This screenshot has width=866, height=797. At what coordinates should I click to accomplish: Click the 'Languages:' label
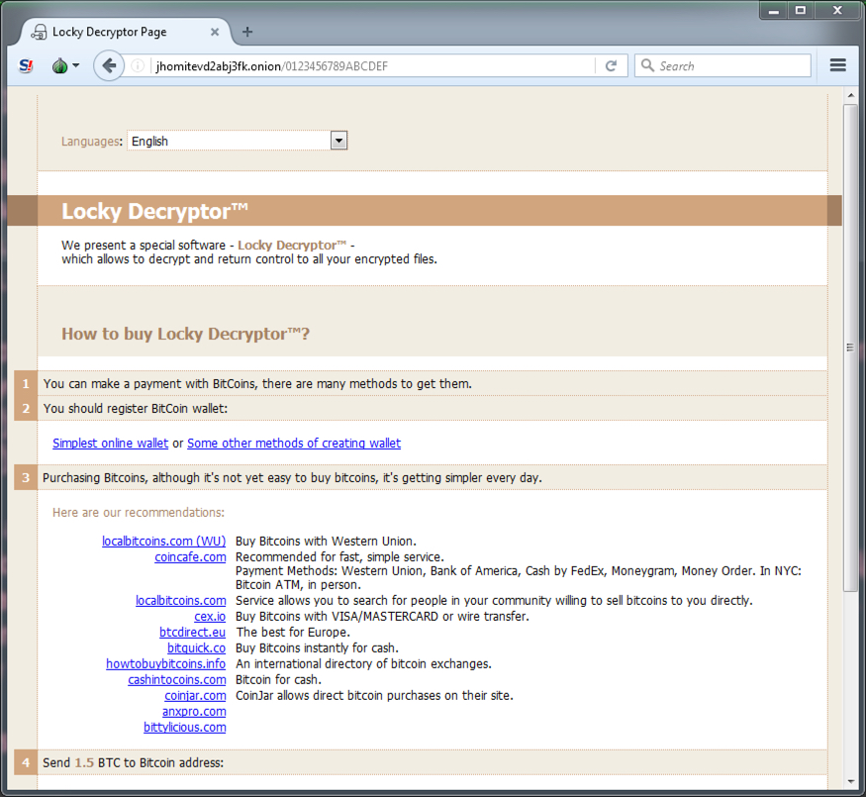(x=92, y=142)
